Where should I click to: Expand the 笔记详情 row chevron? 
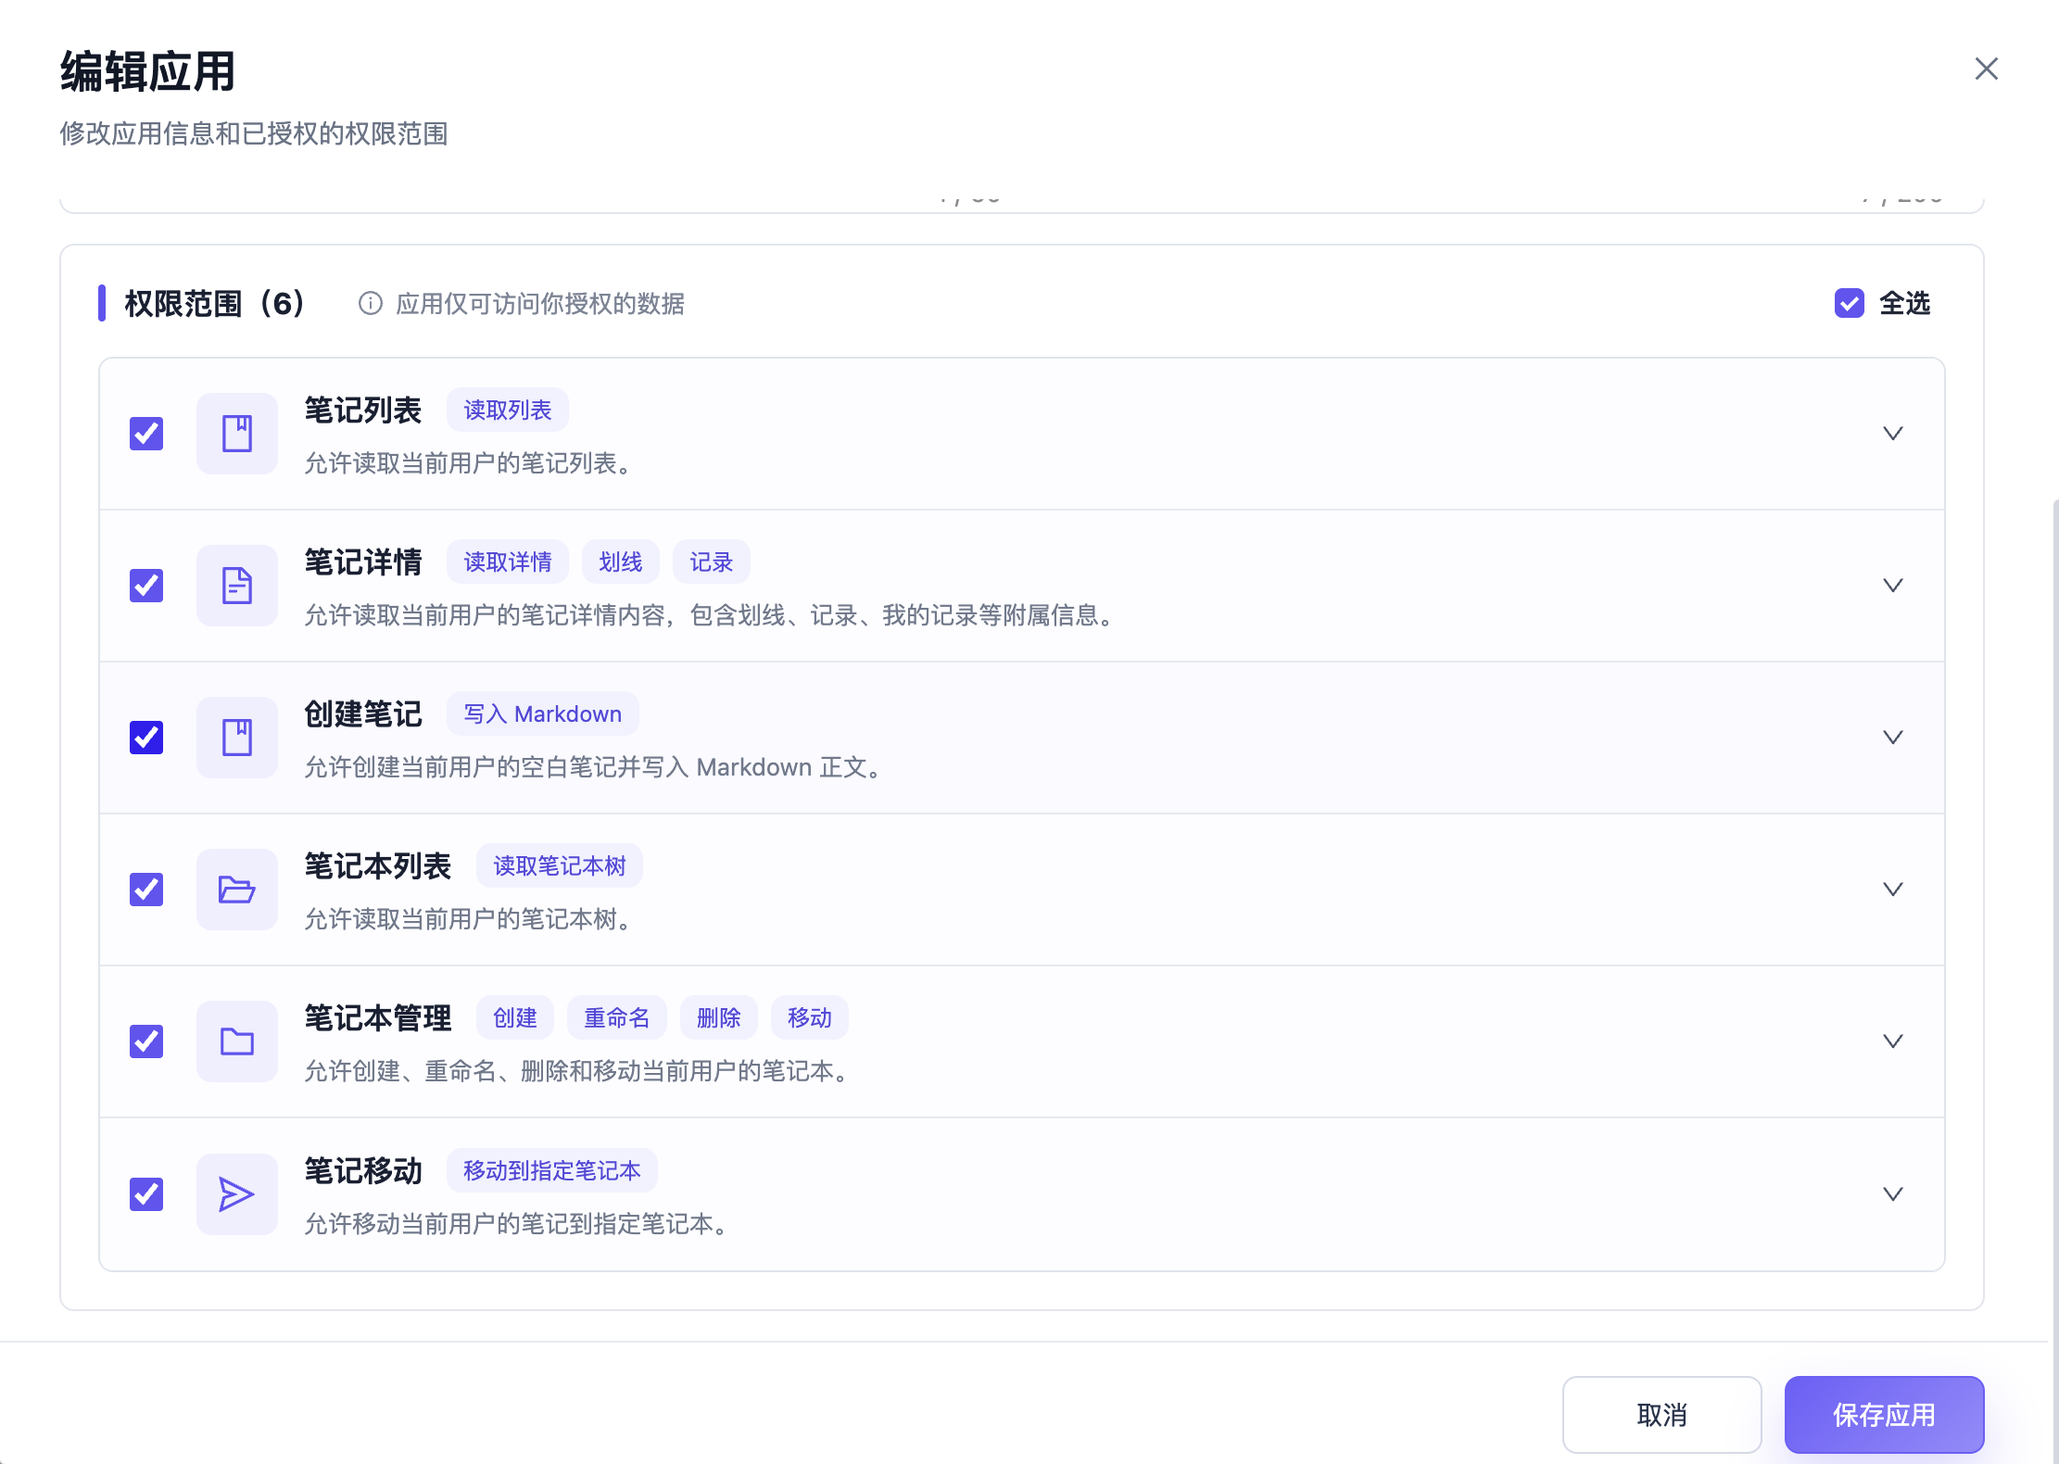(1893, 586)
